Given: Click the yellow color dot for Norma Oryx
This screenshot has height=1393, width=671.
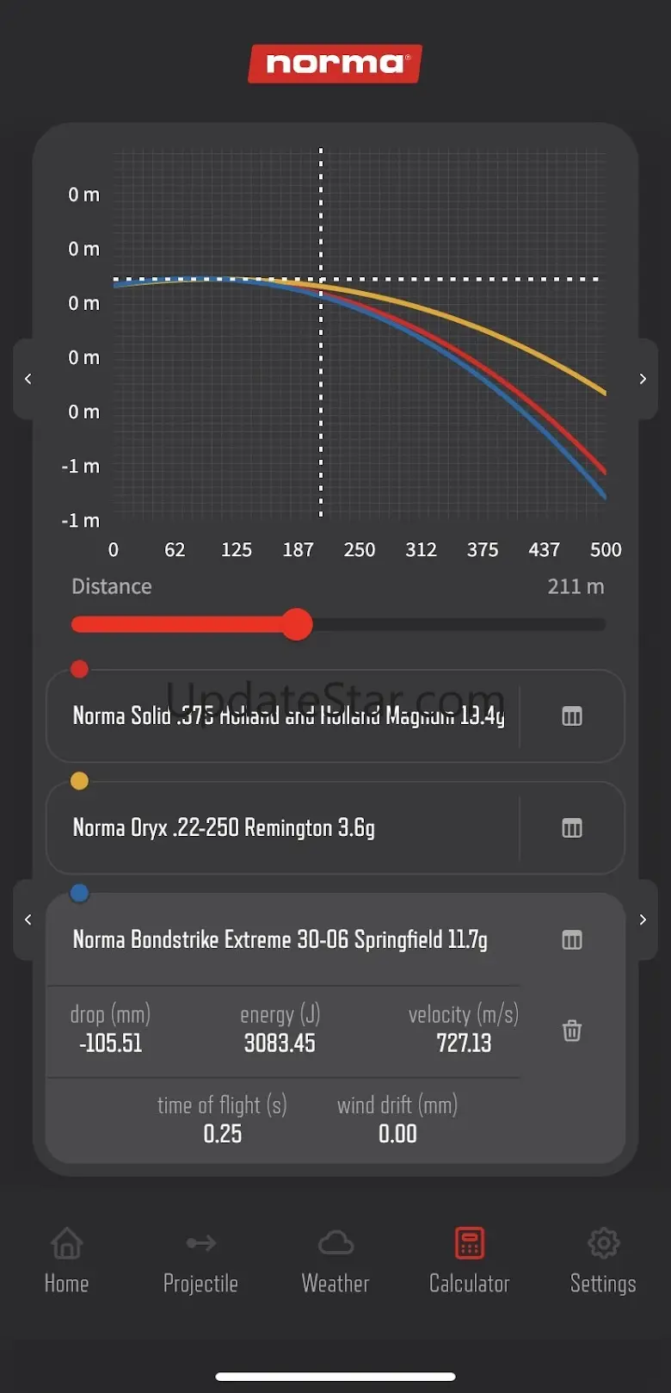Looking at the screenshot, I should click(79, 781).
